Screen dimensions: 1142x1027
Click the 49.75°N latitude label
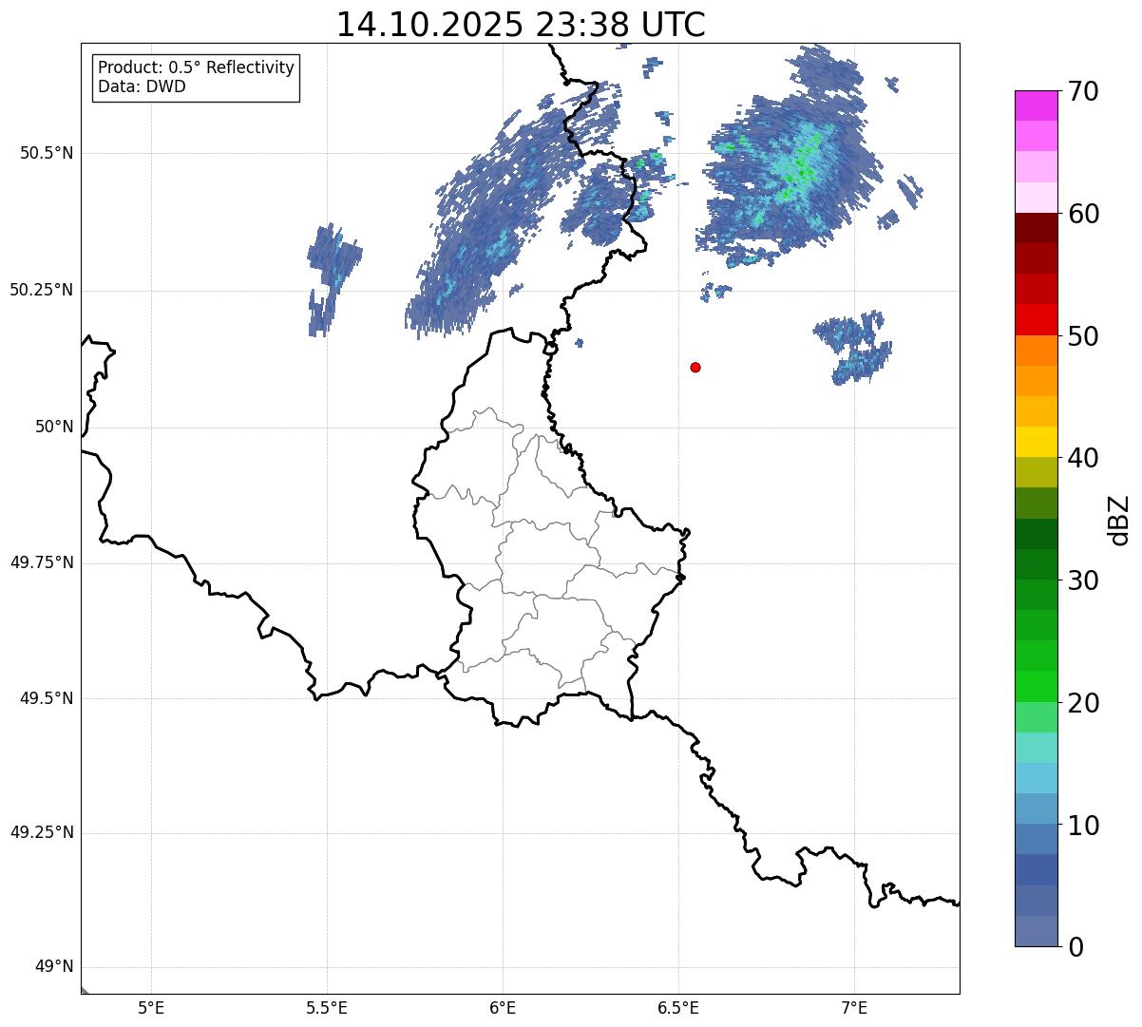[42, 563]
